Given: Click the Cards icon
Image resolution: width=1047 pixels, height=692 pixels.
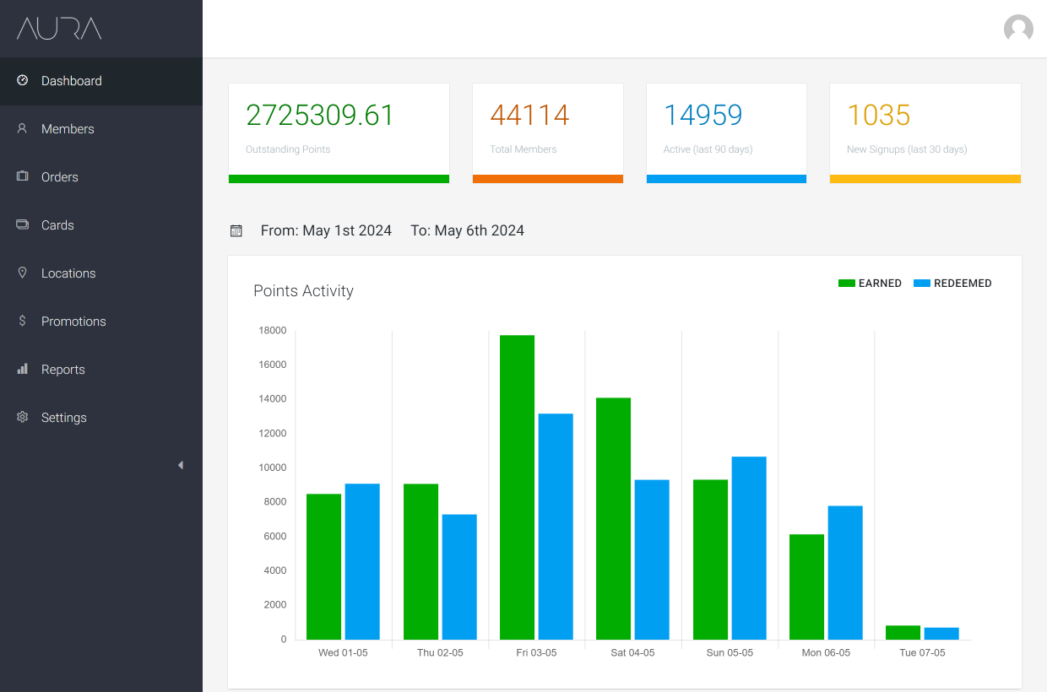Looking at the screenshot, I should [23, 224].
